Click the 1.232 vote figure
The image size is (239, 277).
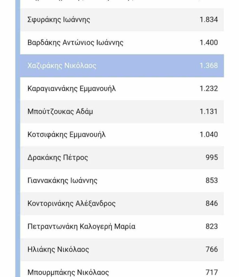click(208, 89)
